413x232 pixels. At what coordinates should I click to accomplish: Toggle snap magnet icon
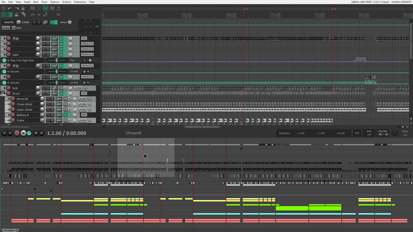pyautogui.click(x=10, y=14)
